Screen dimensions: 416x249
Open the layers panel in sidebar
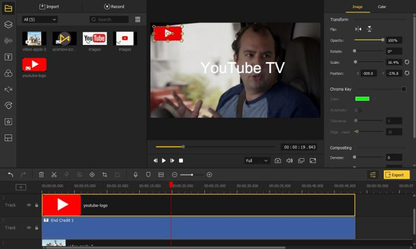tap(8, 24)
